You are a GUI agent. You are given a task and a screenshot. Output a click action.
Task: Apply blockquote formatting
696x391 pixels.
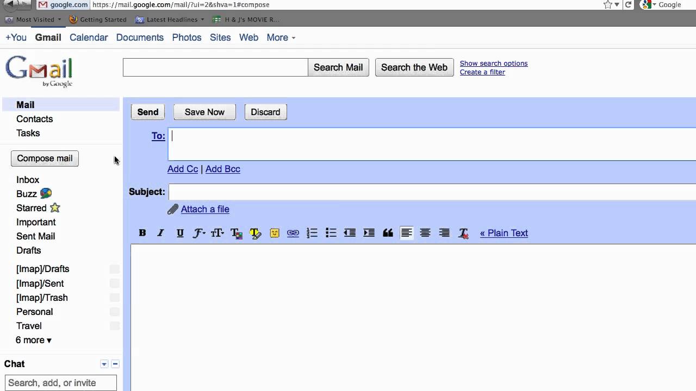pyautogui.click(x=388, y=233)
